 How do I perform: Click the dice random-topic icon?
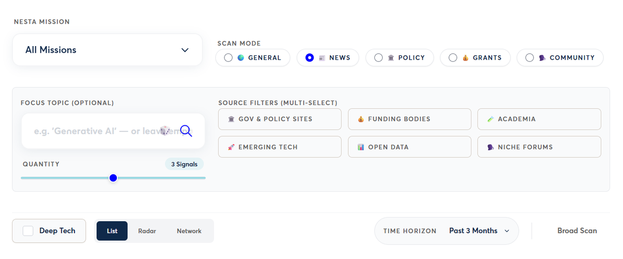click(165, 131)
